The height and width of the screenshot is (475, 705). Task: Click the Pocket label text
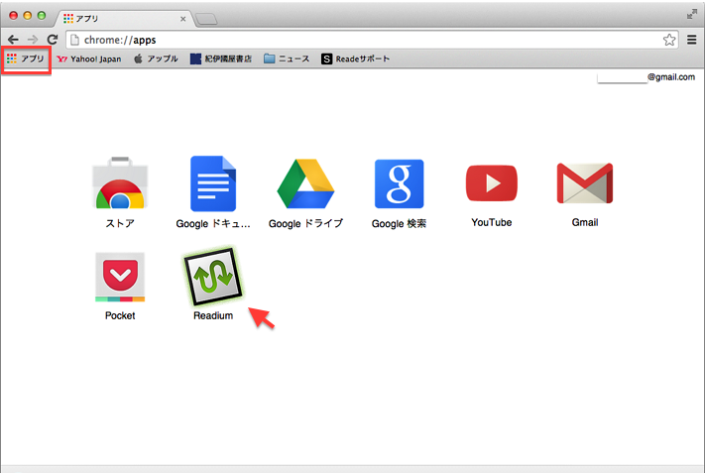coord(120,315)
